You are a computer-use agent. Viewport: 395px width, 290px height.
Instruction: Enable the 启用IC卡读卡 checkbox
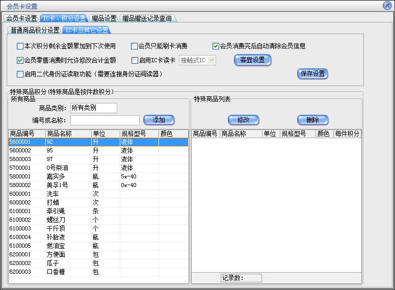[x=135, y=60]
